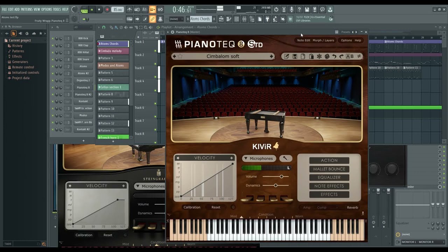Go to next Pianoteq preset arrow
Image resolution: width=448 pixels, height=252 pixels.
(x=271, y=56)
